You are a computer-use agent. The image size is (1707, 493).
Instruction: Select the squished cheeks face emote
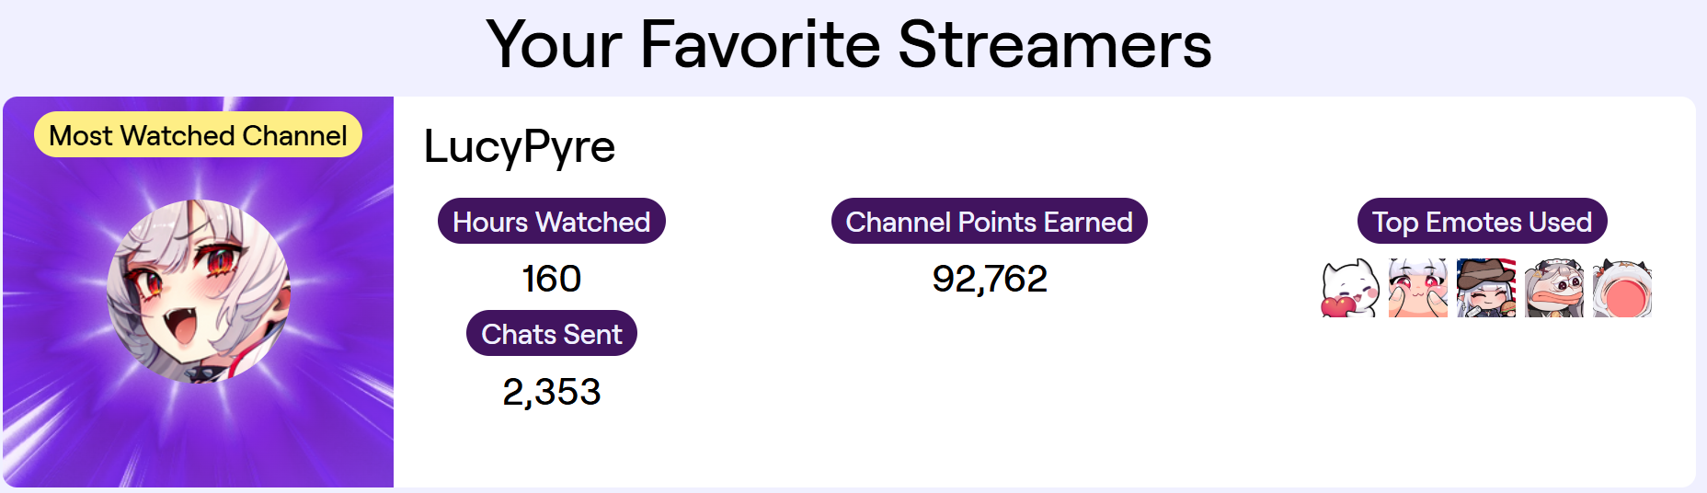tap(1417, 289)
